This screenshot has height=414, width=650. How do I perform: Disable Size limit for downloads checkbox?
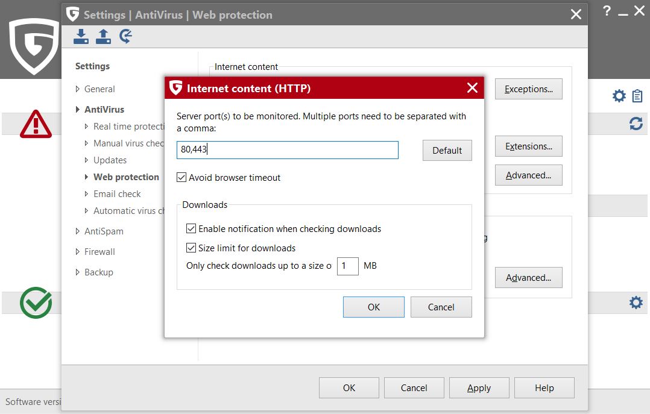pos(191,248)
